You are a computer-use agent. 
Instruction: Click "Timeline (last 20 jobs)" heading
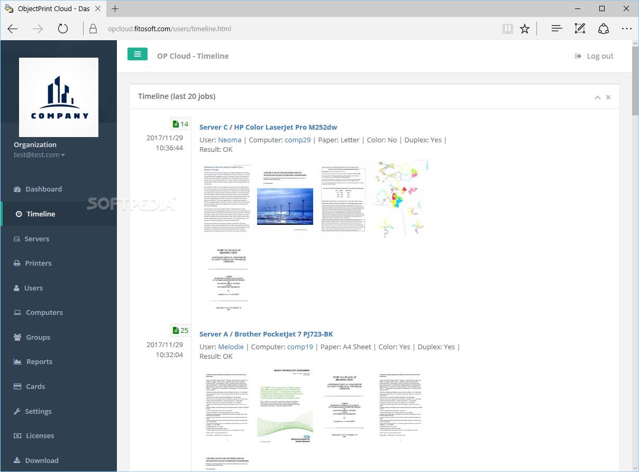[177, 96]
